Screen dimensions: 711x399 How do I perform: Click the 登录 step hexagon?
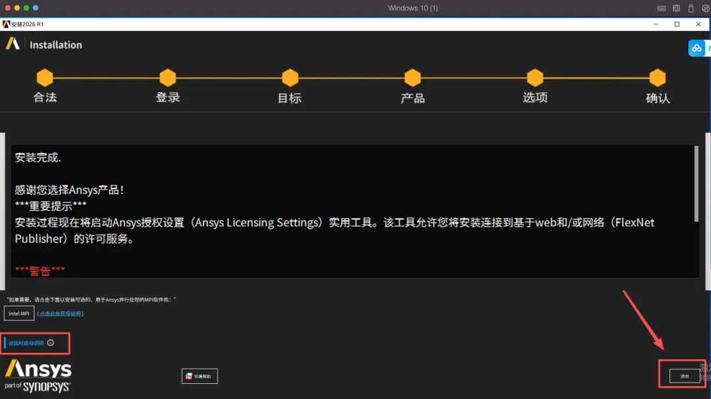pos(168,78)
